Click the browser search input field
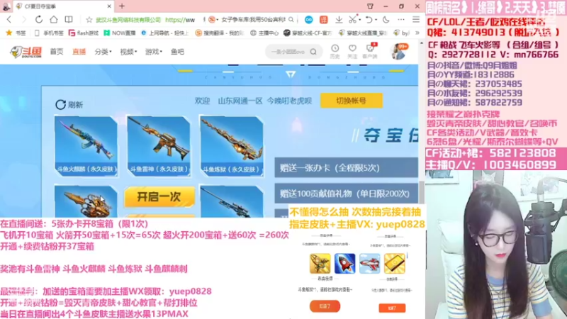567x319 pixels. (x=253, y=20)
